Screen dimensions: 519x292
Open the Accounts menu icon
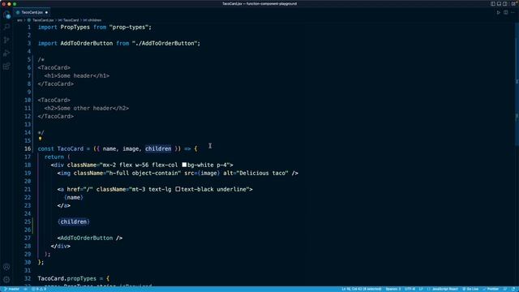point(6,267)
